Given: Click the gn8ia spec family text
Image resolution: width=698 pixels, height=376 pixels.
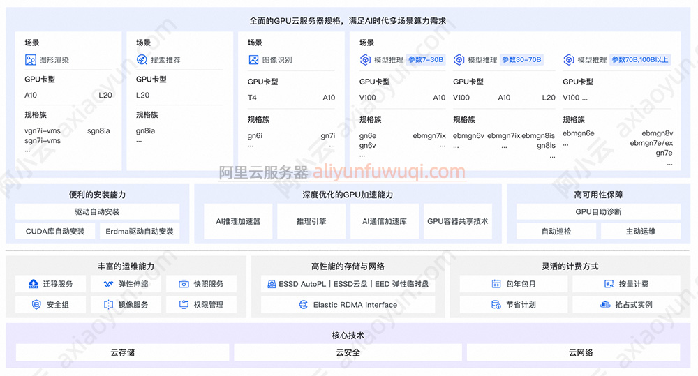Looking at the screenshot, I should tap(146, 131).
